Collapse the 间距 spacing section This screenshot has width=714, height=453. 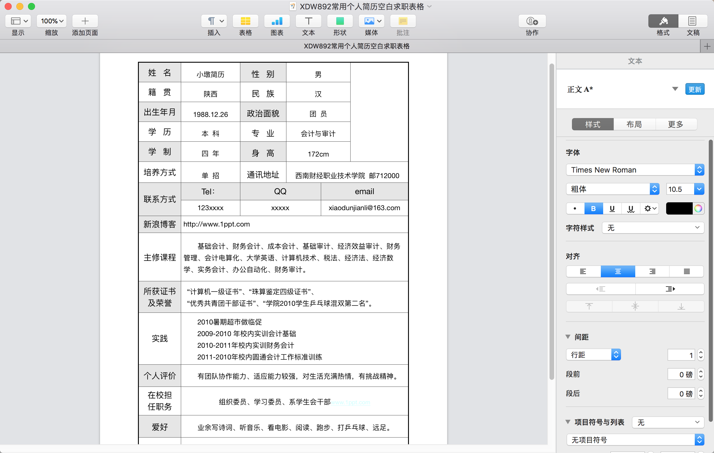tap(568, 337)
